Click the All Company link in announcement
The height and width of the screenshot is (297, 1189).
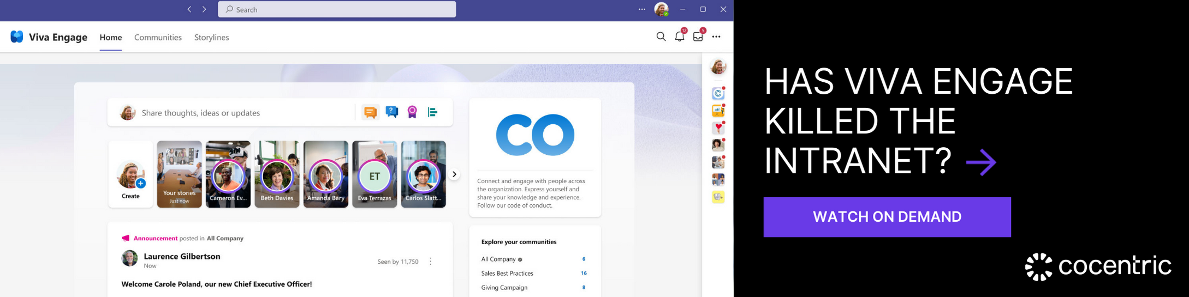[x=225, y=238]
